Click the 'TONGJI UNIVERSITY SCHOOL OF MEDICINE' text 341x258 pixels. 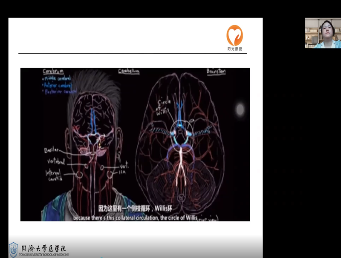pos(44,255)
